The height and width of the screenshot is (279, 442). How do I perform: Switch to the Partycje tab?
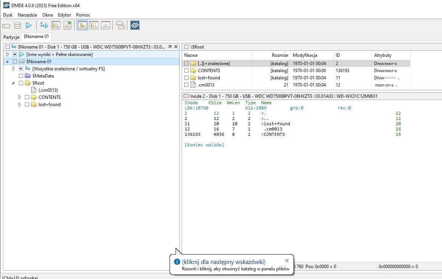click(11, 37)
